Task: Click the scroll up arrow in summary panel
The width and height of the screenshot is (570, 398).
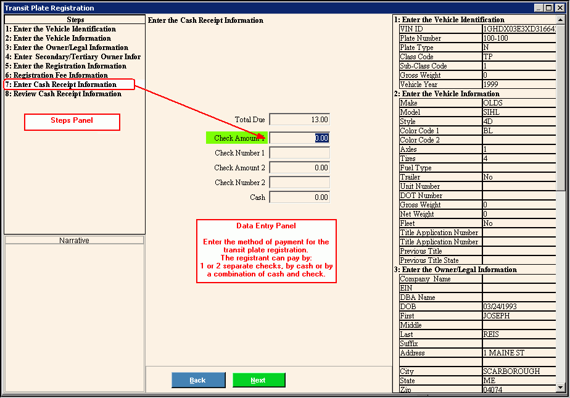Action: coord(561,20)
